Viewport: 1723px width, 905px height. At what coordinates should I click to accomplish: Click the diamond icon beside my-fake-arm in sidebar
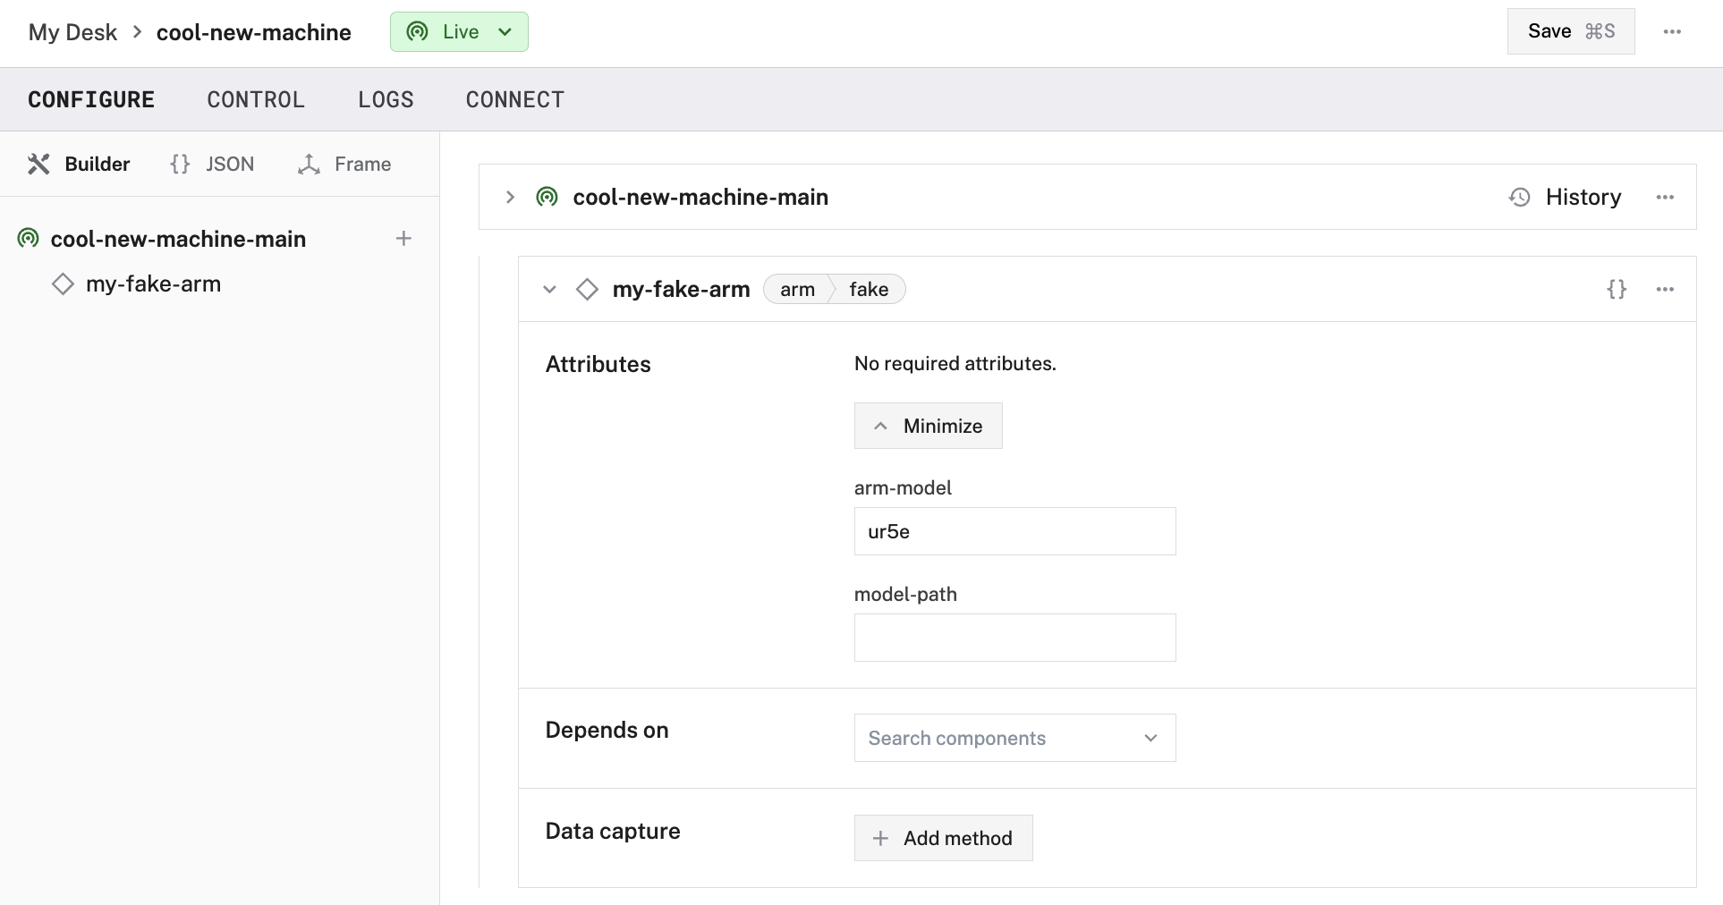tap(63, 284)
